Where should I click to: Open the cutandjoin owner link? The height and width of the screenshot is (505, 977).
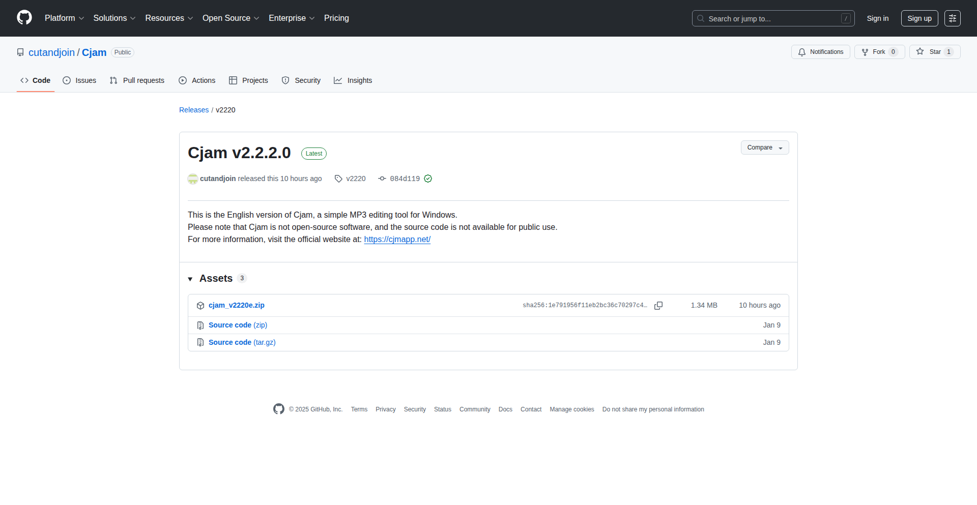[x=51, y=52]
